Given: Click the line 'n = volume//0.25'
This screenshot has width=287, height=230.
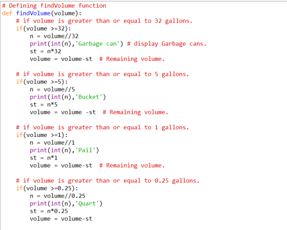Looking at the screenshot, I should [x=57, y=196].
